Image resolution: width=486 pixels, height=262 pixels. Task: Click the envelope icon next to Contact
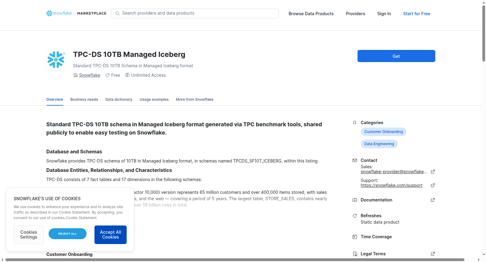point(355,160)
